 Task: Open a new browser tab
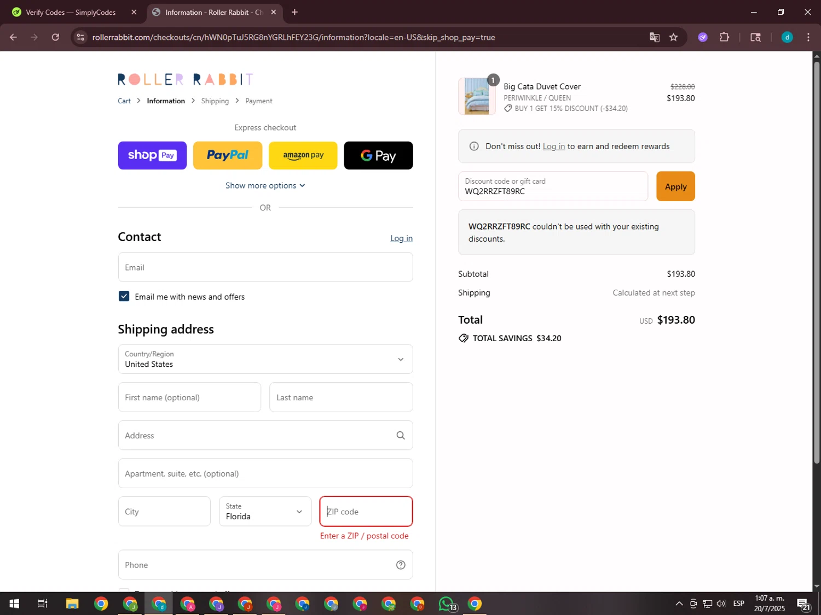coord(294,12)
